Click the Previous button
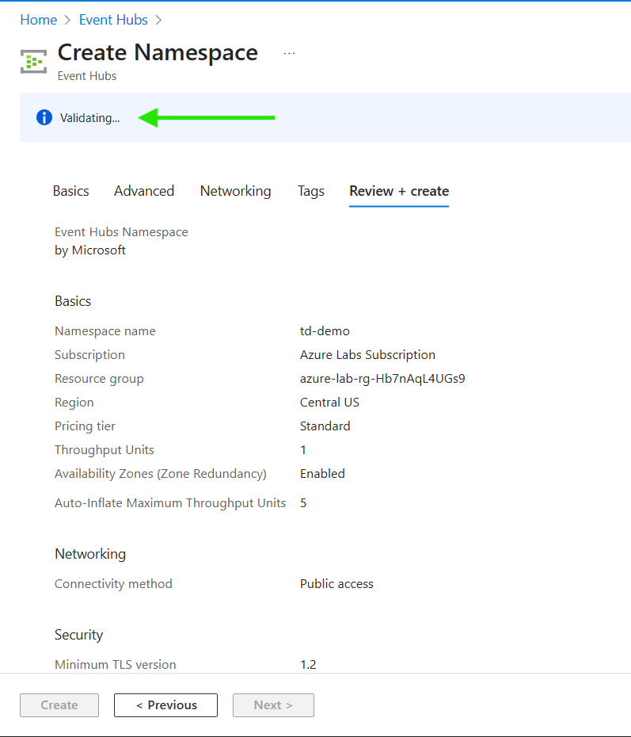 coord(165,705)
